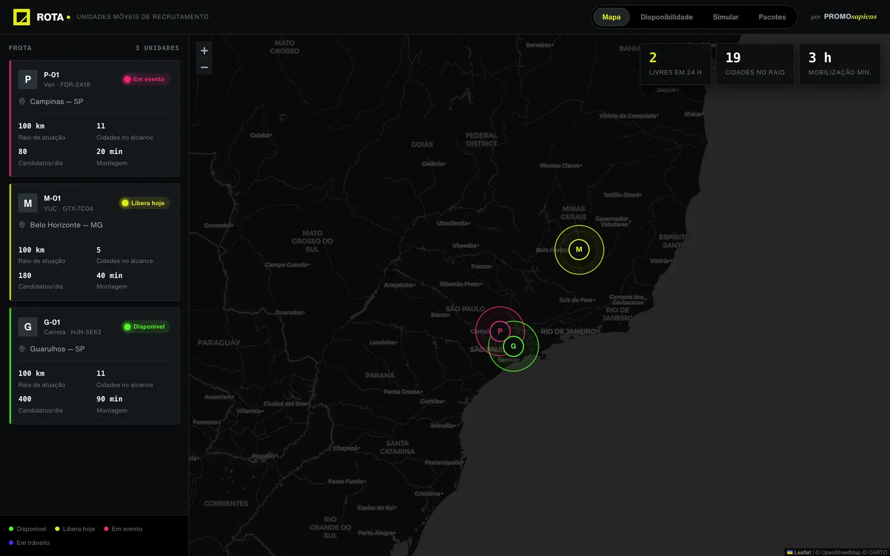
Task: Select the M-01 unit card title
Action: 52,198
